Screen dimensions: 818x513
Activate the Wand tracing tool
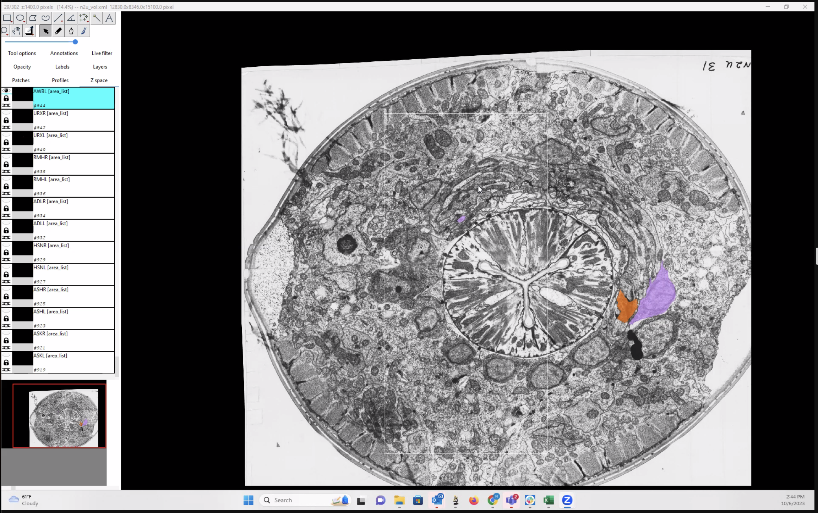pos(97,18)
